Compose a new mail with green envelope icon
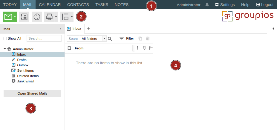This screenshot has height=130, width=277. point(8,17)
